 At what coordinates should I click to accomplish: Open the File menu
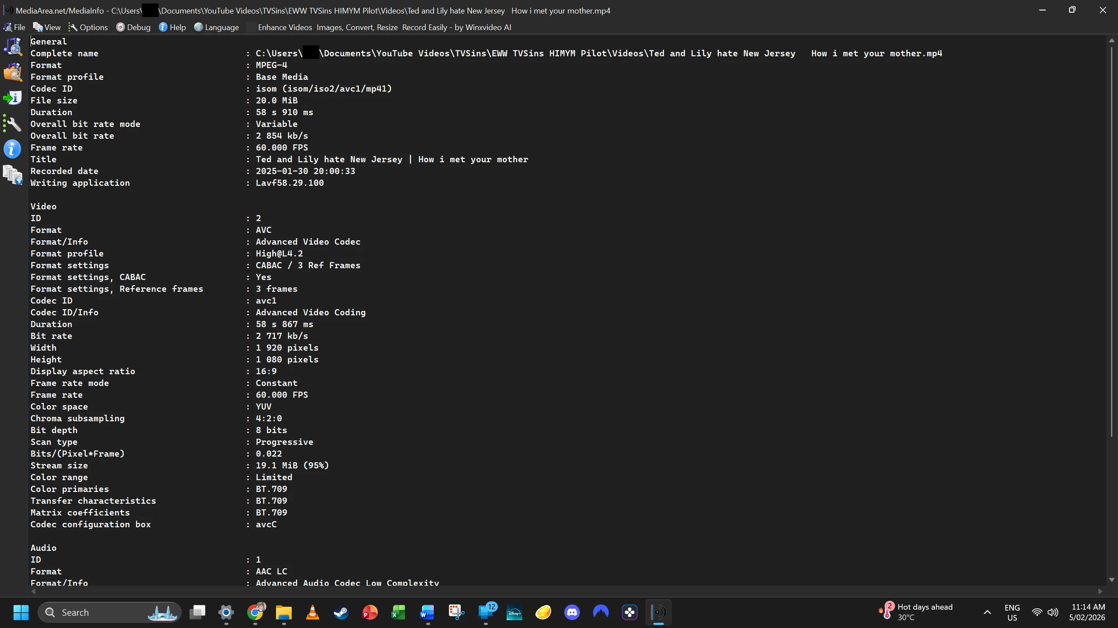point(14,27)
